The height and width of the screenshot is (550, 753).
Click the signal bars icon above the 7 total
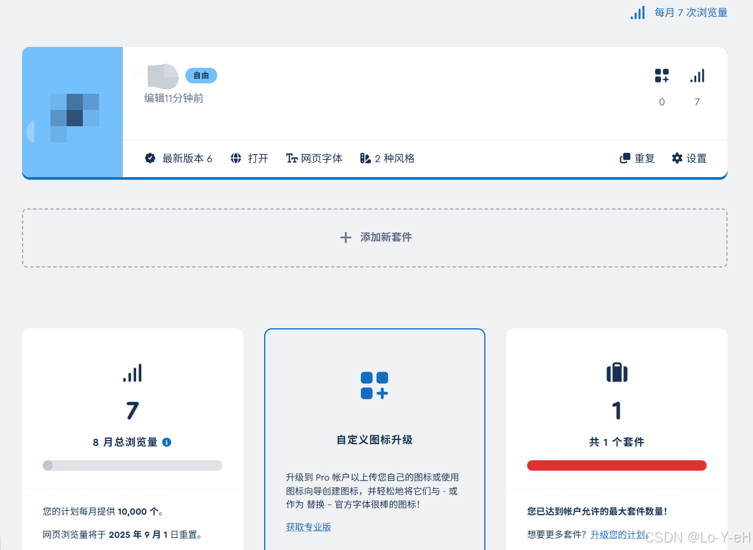coord(133,373)
